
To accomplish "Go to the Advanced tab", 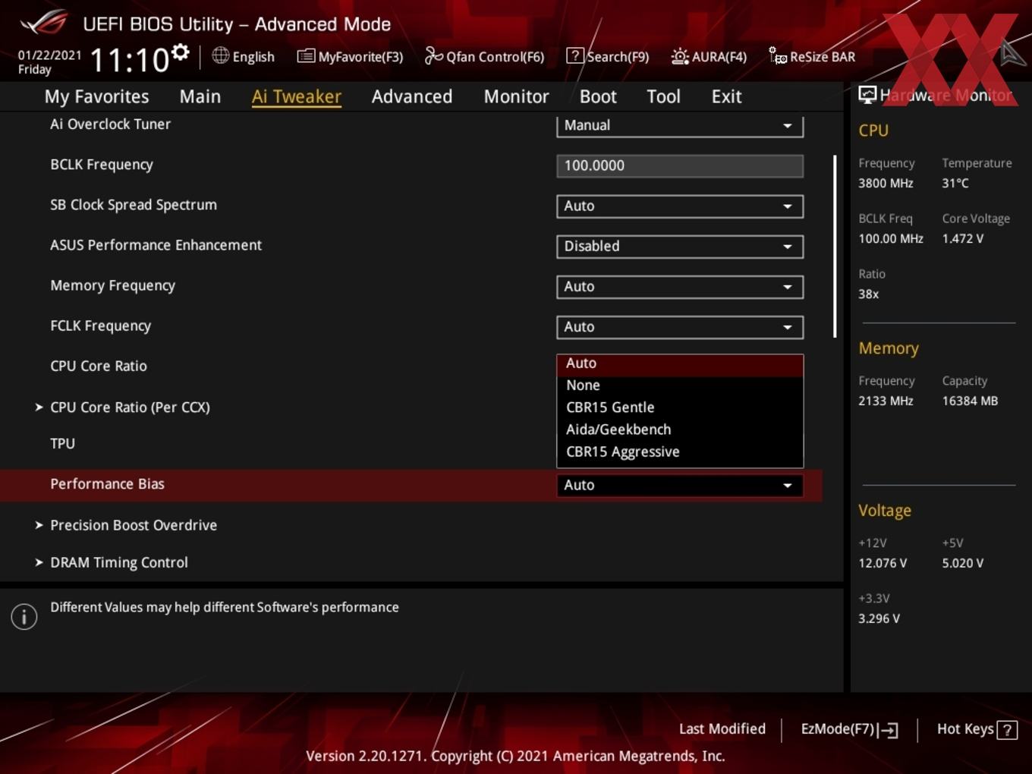I will point(411,96).
